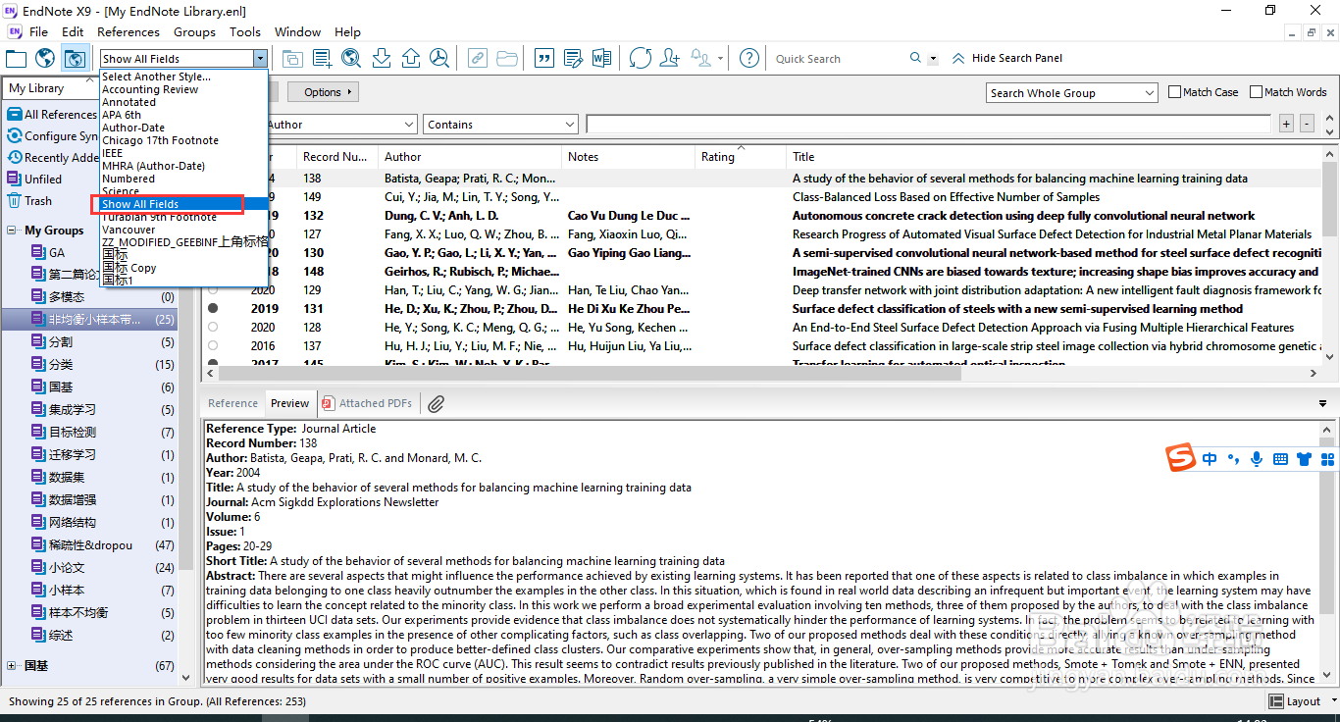Expand the 国基 (67) group set
Image resolution: width=1340 pixels, height=722 pixels.
point(12,666)
